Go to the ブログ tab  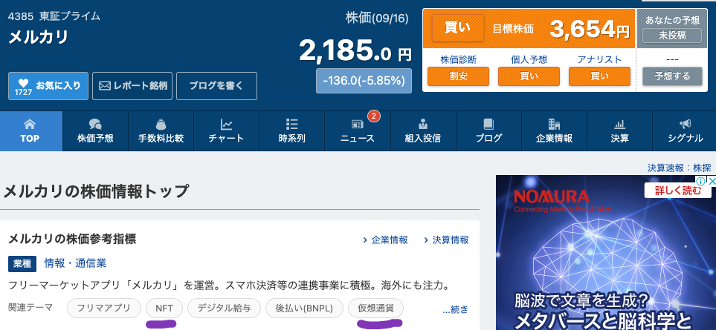(x=488, y=131)
